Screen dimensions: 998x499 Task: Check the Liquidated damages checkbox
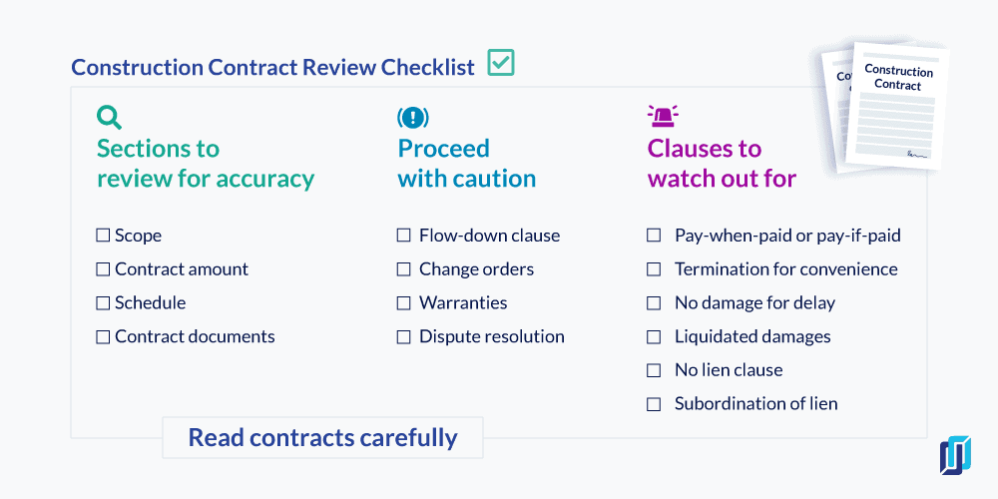[x=654, y=336]
